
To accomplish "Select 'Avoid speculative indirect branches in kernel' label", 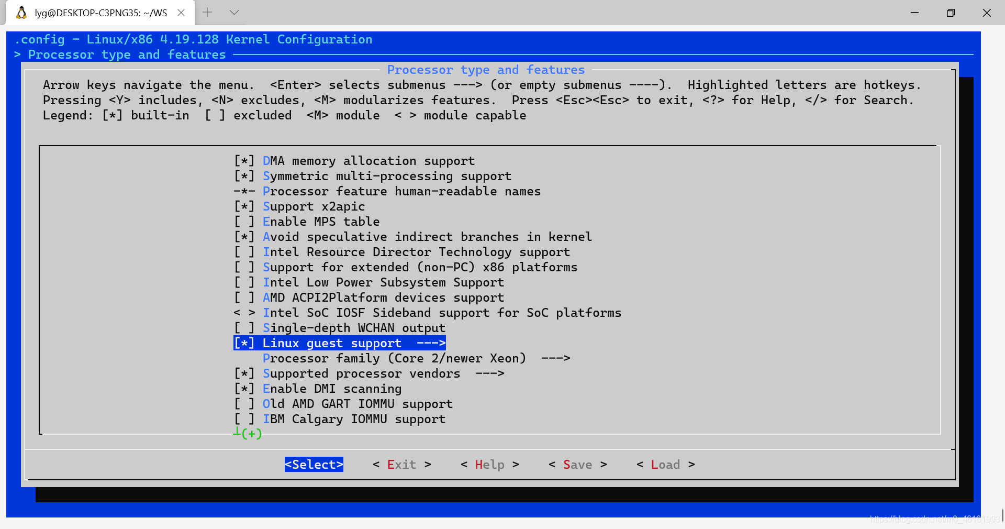I will pos(427,237).
